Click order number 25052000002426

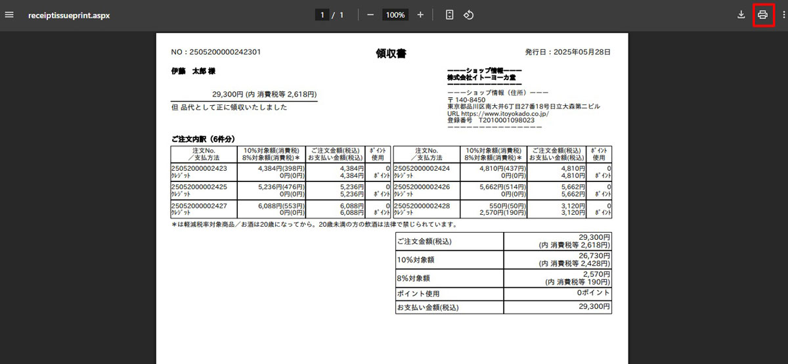(422, 187)
